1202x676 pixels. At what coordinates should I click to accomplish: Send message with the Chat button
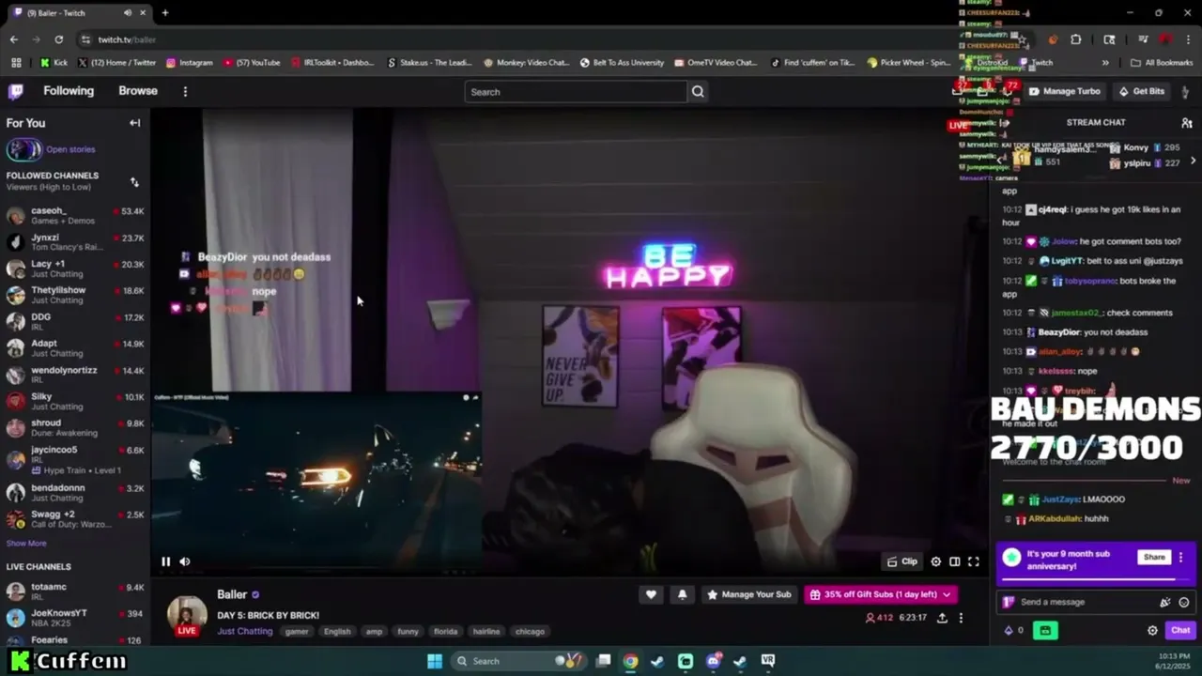click(x=1180, y=630)
